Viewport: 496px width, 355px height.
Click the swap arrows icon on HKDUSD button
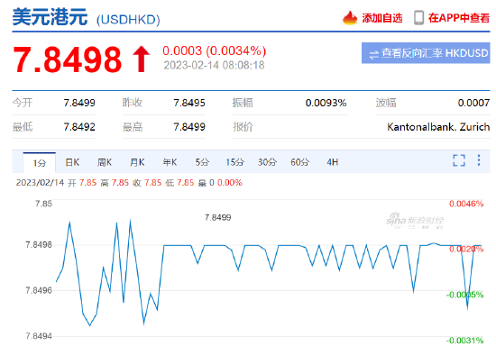pos(373,54)
